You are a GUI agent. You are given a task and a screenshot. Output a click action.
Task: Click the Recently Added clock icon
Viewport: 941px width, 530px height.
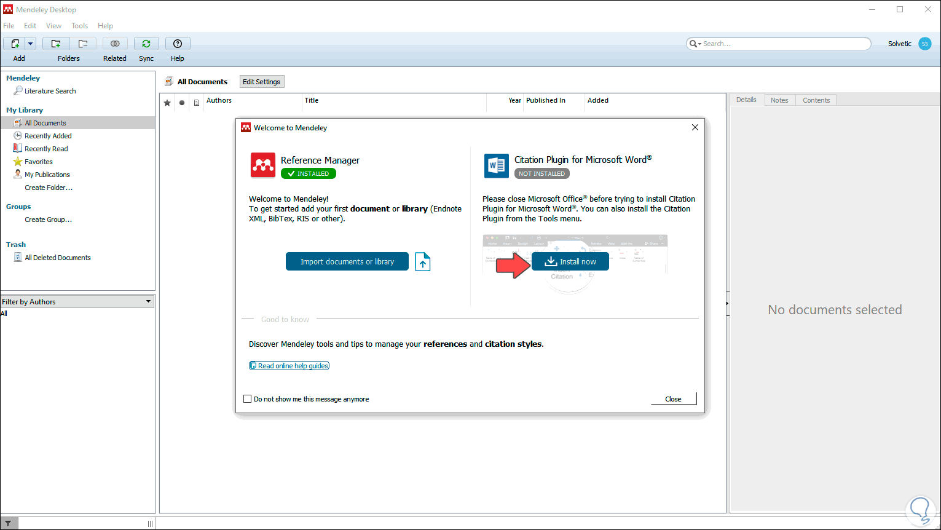(x=18, y=136)
